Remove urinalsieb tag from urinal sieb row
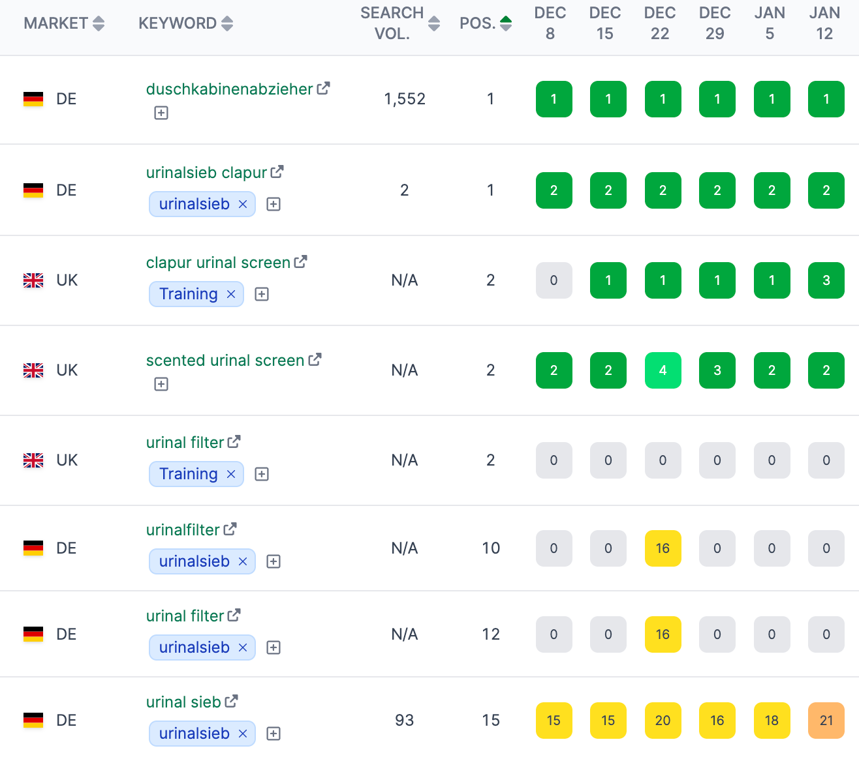The width and height of the screenshot is (859, 759). click(243, 734)
